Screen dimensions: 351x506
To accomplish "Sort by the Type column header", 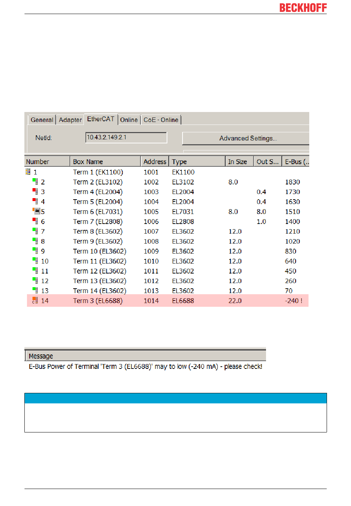I will tap(197, 162).
